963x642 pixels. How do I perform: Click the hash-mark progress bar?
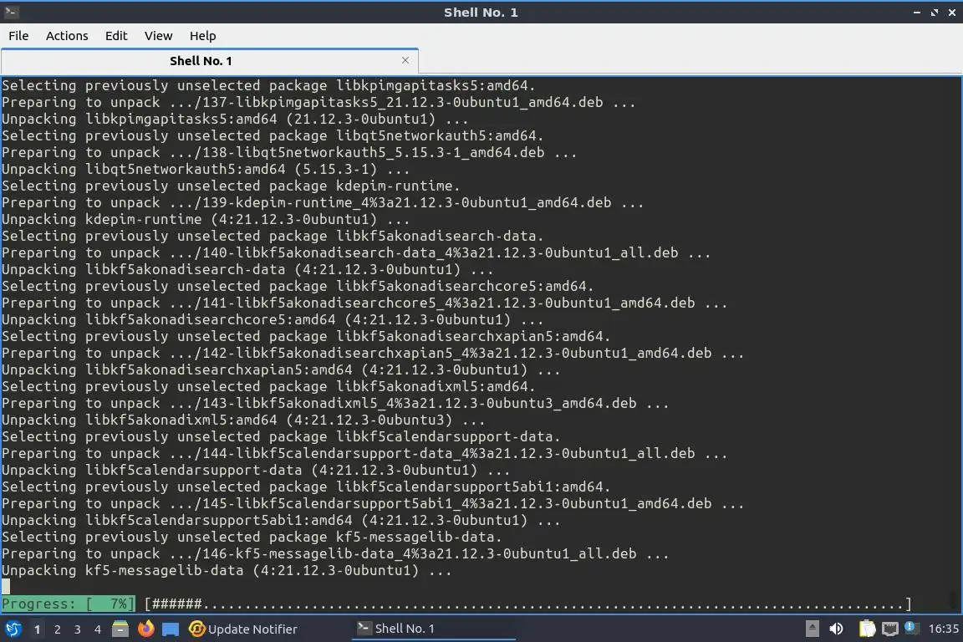tap(528, 604)
